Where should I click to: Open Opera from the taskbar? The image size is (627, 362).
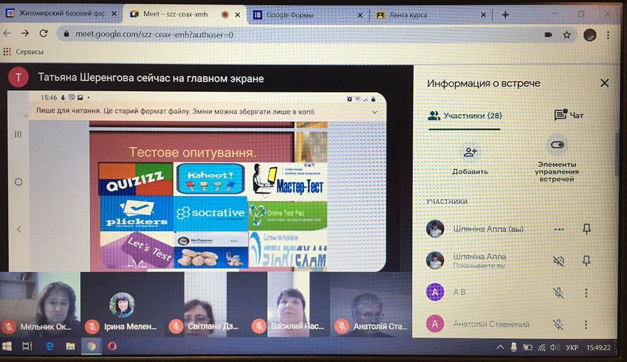pyautogui.click(x=113, y=346)
